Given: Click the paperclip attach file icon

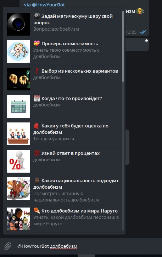Looking at the screenshot, I should 8,246.
